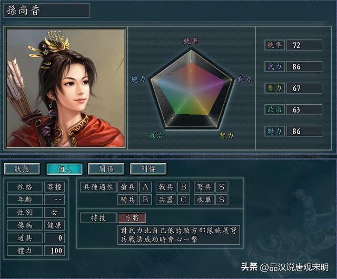The width and height of the screenshot is (337, 279).
Task: Select the 統率 value 72 box
Action: 304,45
